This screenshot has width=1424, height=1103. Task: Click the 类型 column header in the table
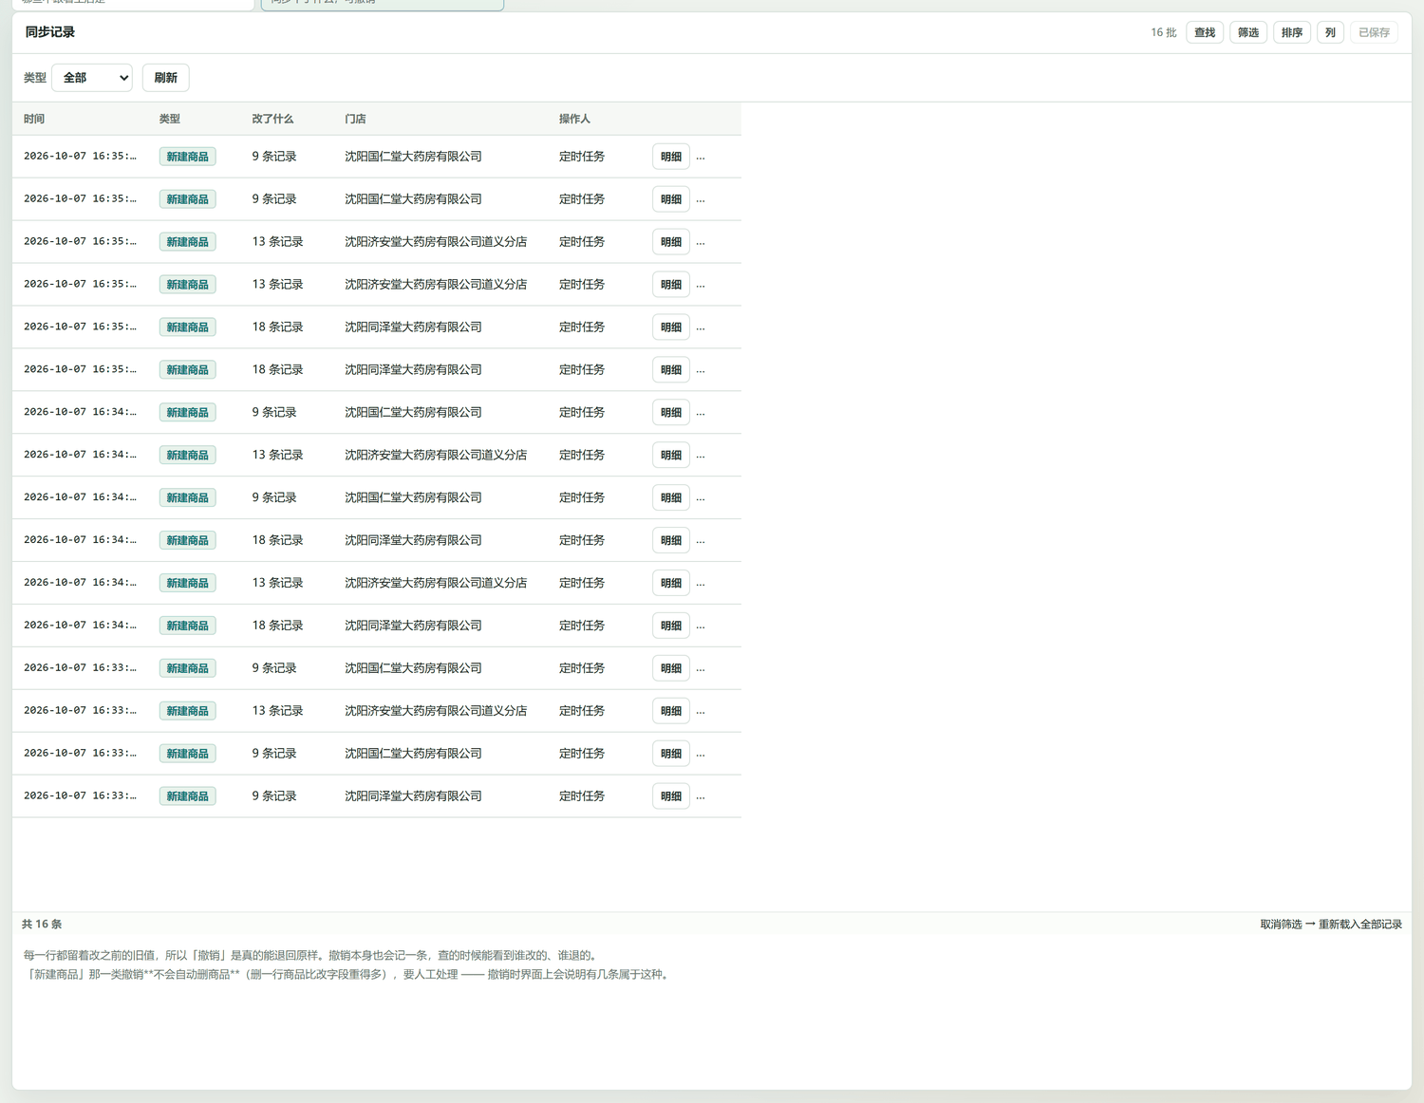pos(170,119)
